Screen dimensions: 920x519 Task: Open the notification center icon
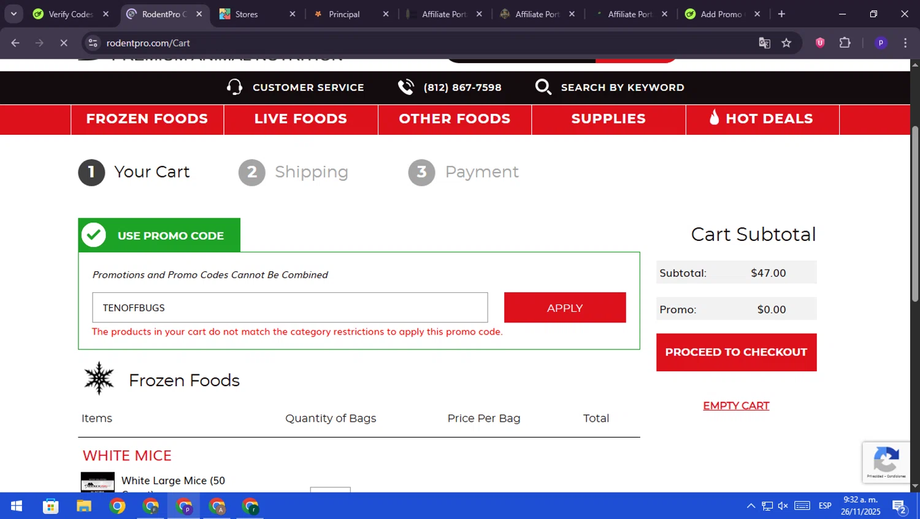coord(900,506)
